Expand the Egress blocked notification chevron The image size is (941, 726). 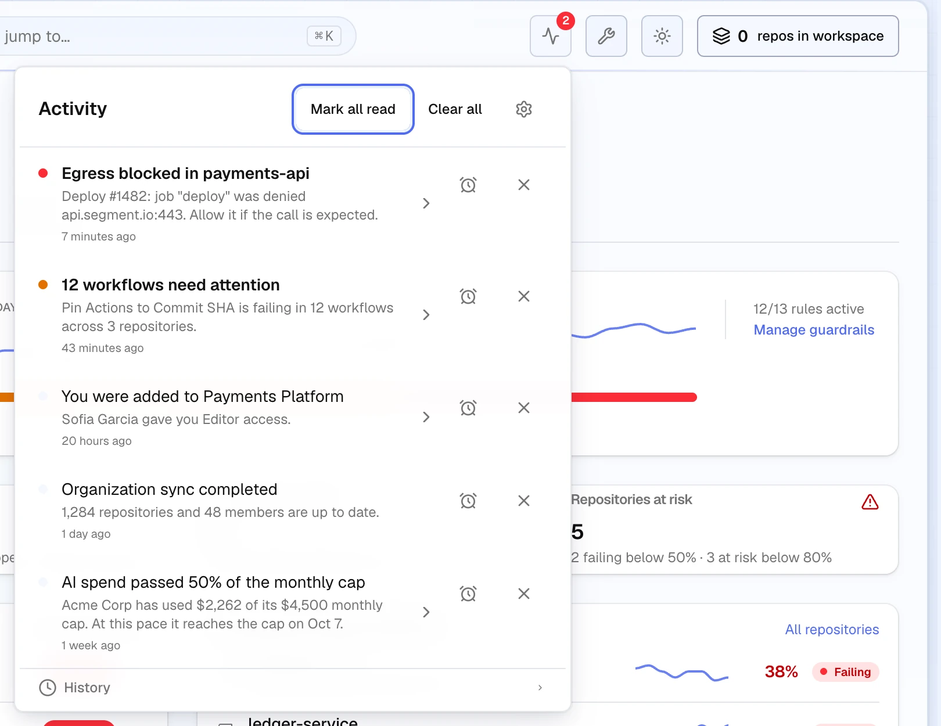tap(426, 203)
